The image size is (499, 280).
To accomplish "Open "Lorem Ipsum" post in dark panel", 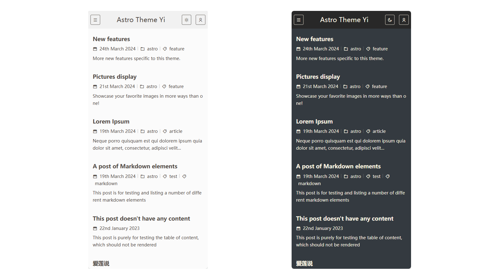I will [x=314, y=122].
